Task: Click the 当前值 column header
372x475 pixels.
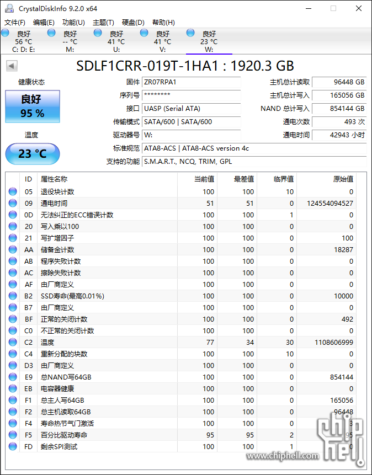Action: pos(198,179)
